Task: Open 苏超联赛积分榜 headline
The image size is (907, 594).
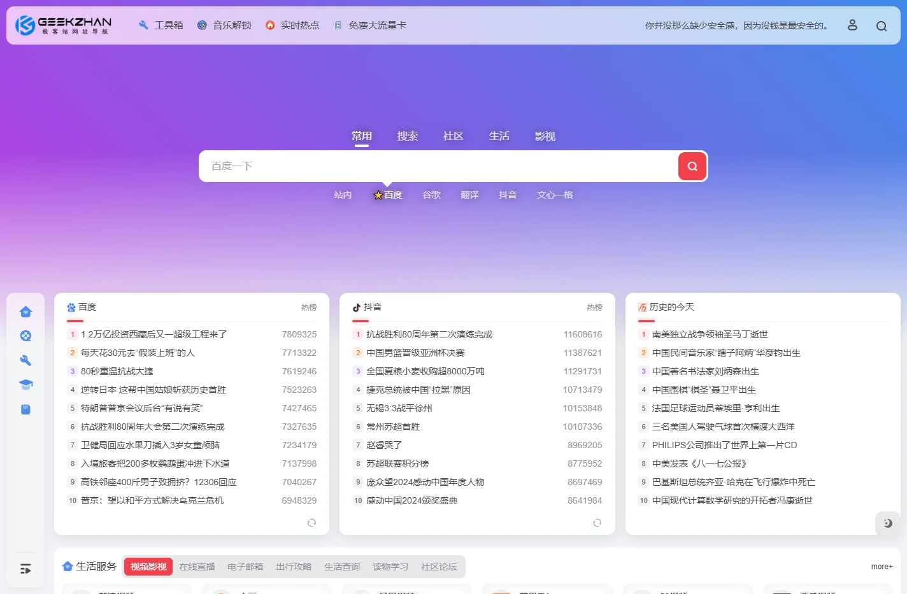Action: point(397,463)
